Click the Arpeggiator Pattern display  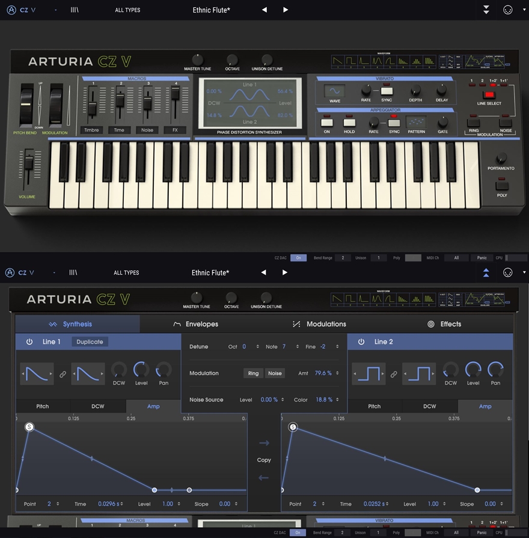(416, 122)
